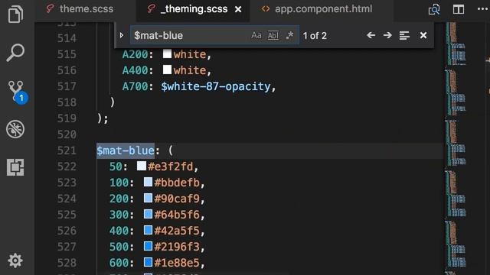Split the editor to the right
Screen dimensions: 490x275
pyautogui.click(x=459, y=9)
